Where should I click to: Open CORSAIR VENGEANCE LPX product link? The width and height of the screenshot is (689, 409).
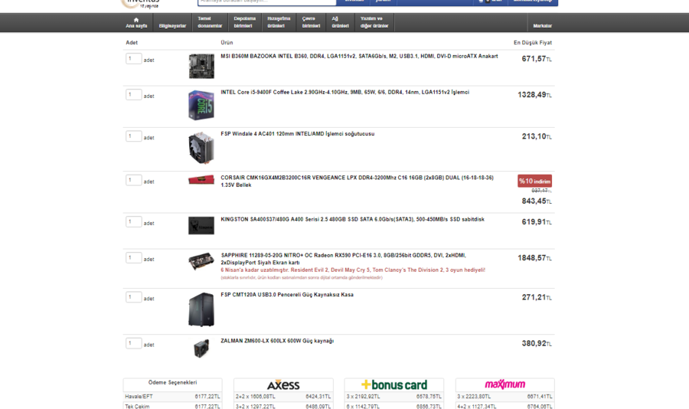(x=357, y=182)
